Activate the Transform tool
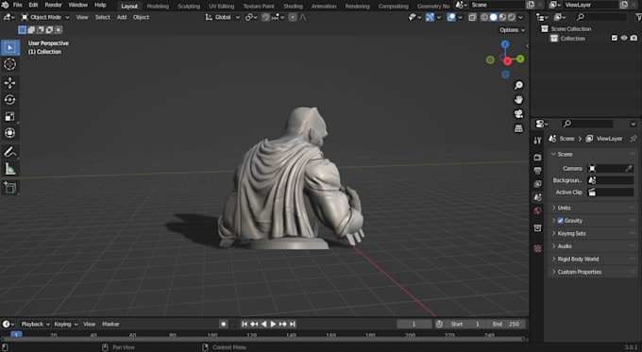Viewport: 642px width, 352px height. [10, 133]
